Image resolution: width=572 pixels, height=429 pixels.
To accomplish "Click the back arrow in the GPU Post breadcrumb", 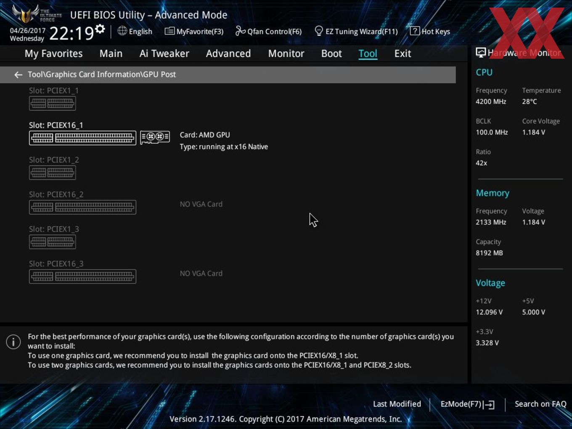I will click(18, 75).
